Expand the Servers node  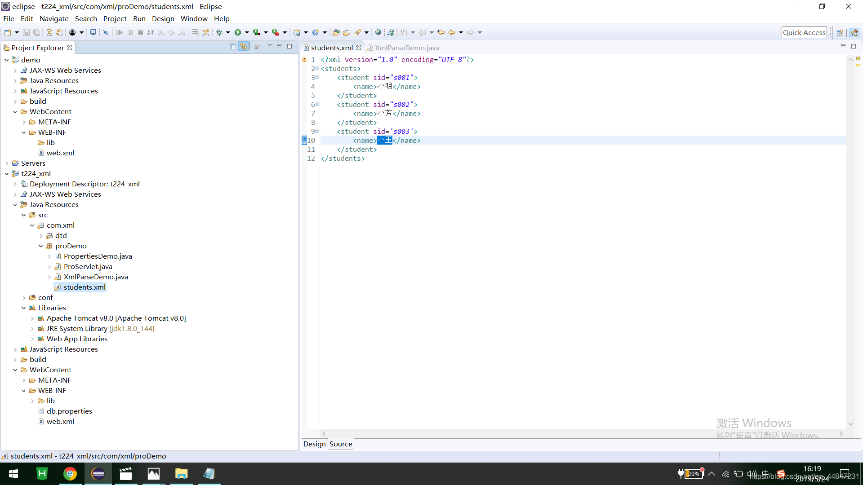[x=6, y=163]
